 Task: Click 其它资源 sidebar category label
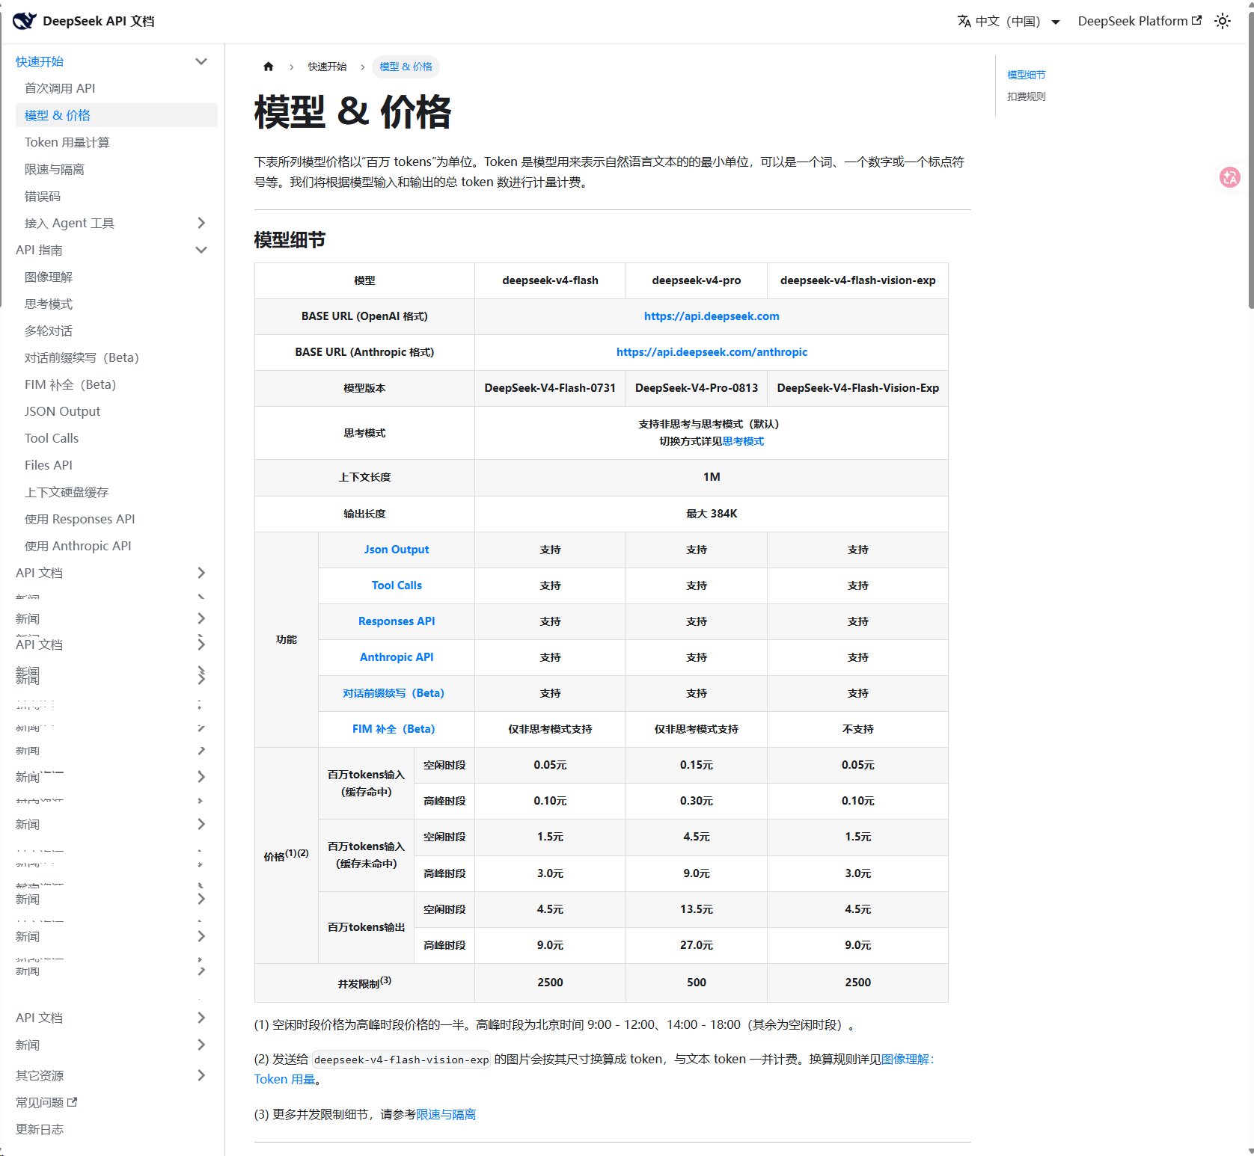click(x=40, y=1075)
